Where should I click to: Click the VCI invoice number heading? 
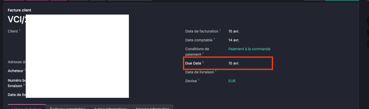coord(17,20)
